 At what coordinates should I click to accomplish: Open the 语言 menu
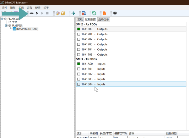30,8
